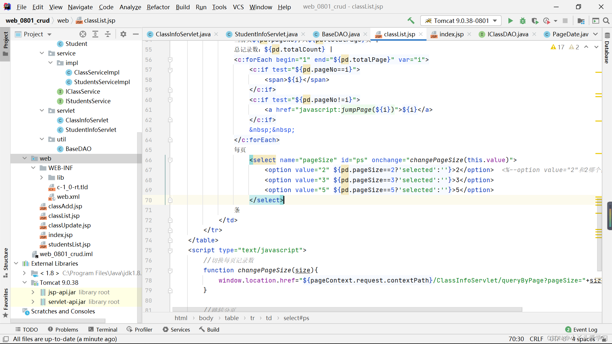Click Expand All in Project panel
This screenshot has height=344, width=612.
coord(95,34)
